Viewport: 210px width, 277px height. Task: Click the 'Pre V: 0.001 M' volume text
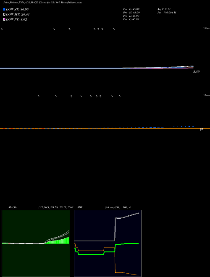pyautogui.click(x=166, y=13)
